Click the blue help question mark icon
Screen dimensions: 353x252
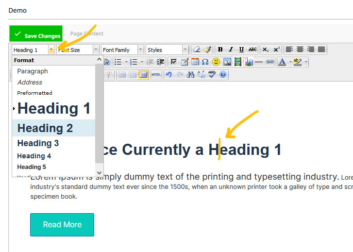[x=223, y=75]
